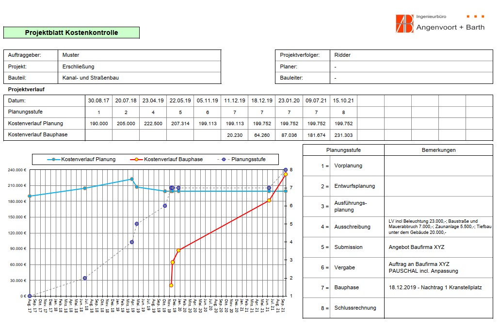Select the Bauphase cost cell 231.303
This screenshot has height=330, width=499.
click(x=343, y=135)
